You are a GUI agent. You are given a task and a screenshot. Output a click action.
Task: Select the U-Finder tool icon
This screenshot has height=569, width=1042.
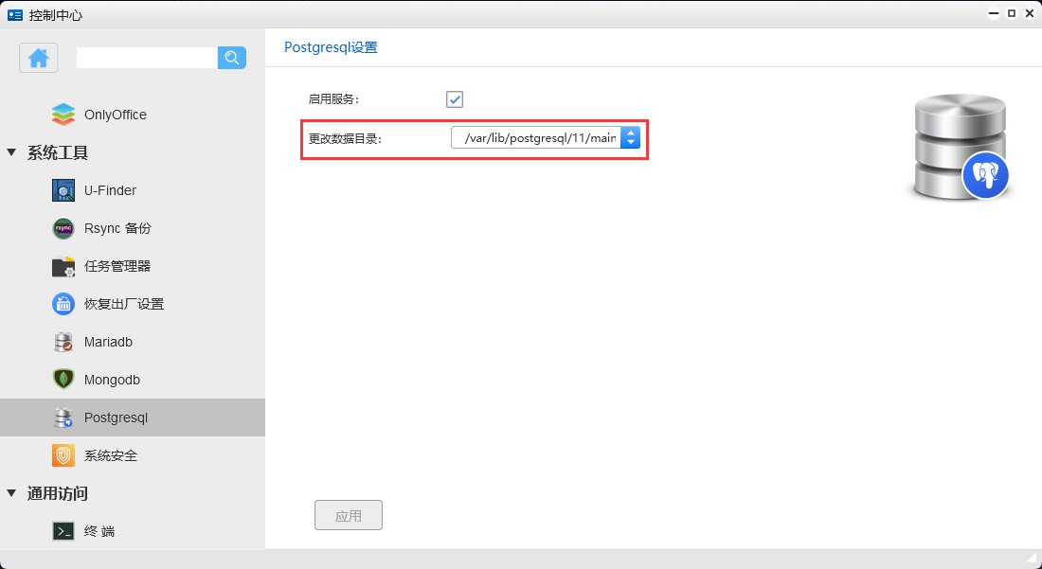point(63,190)
